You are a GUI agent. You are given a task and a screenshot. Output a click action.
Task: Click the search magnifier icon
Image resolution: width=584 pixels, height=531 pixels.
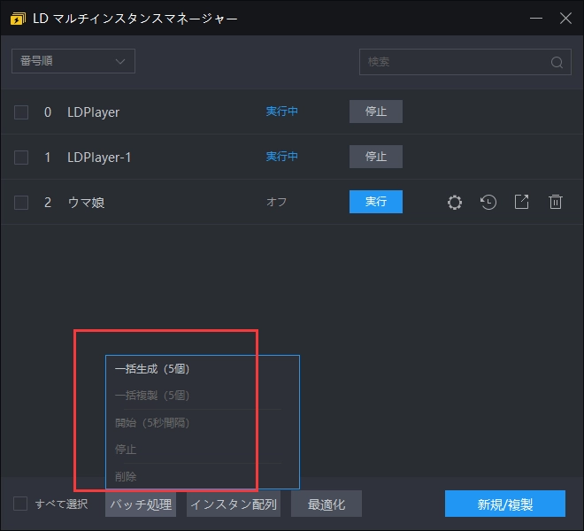point(557,62)
